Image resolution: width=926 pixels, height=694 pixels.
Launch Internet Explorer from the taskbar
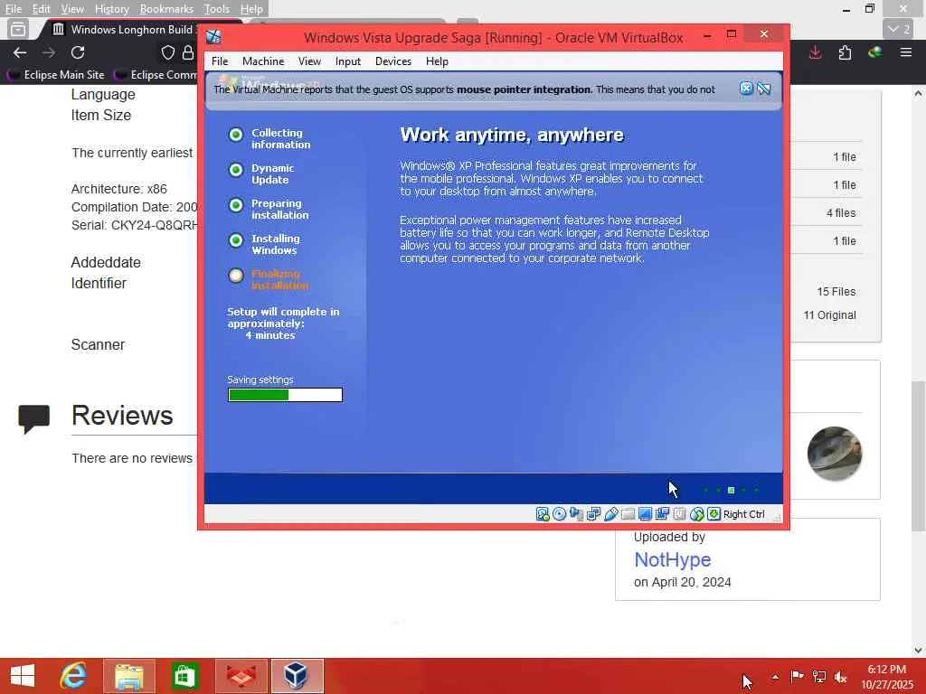(x=73, y=676)
